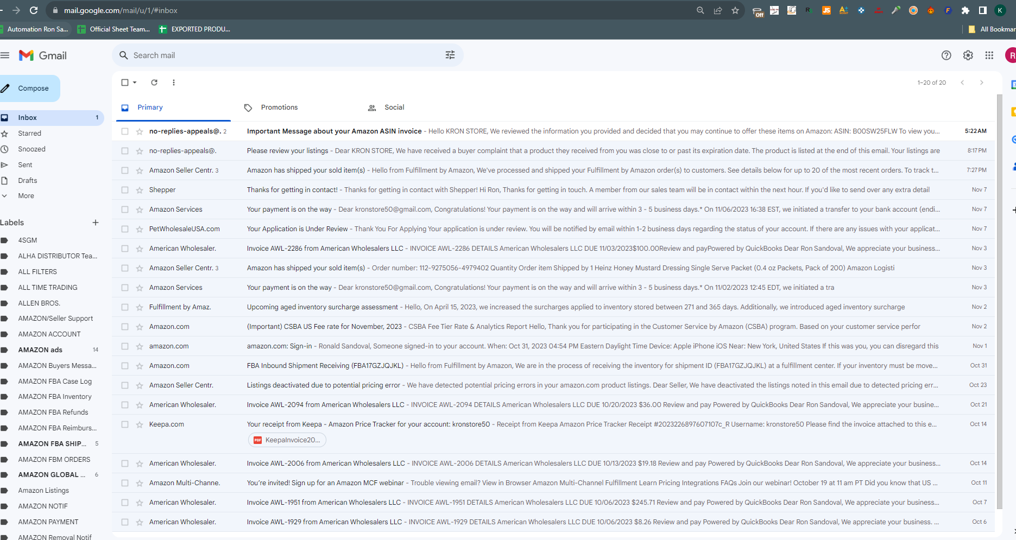The width and height of the screenshot is (1016, 540).
Task: Open Automation Ron Sa... bookmark
Action: coord(36,29)
